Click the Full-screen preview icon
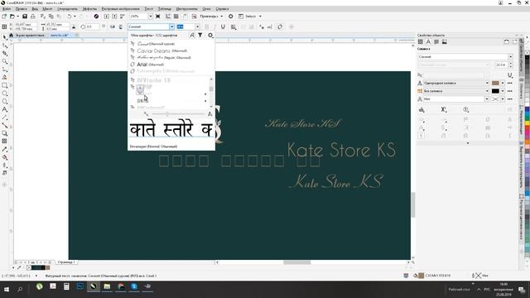Screen dimensions: 530x298 tap(158, 17)
